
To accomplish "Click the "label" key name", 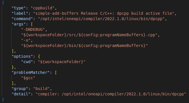I will 20,13.
